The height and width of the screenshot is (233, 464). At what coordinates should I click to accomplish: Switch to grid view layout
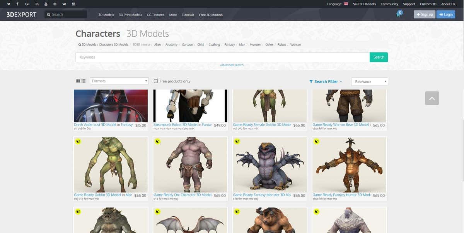[x=78, y=81]
